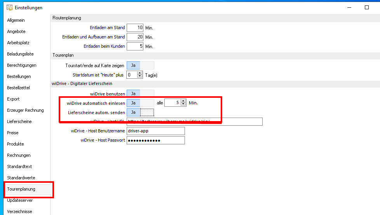The width and height of the screenshot is (380, 215).
Task: Open the Updateserver settings page
Action: pos(20,200)
